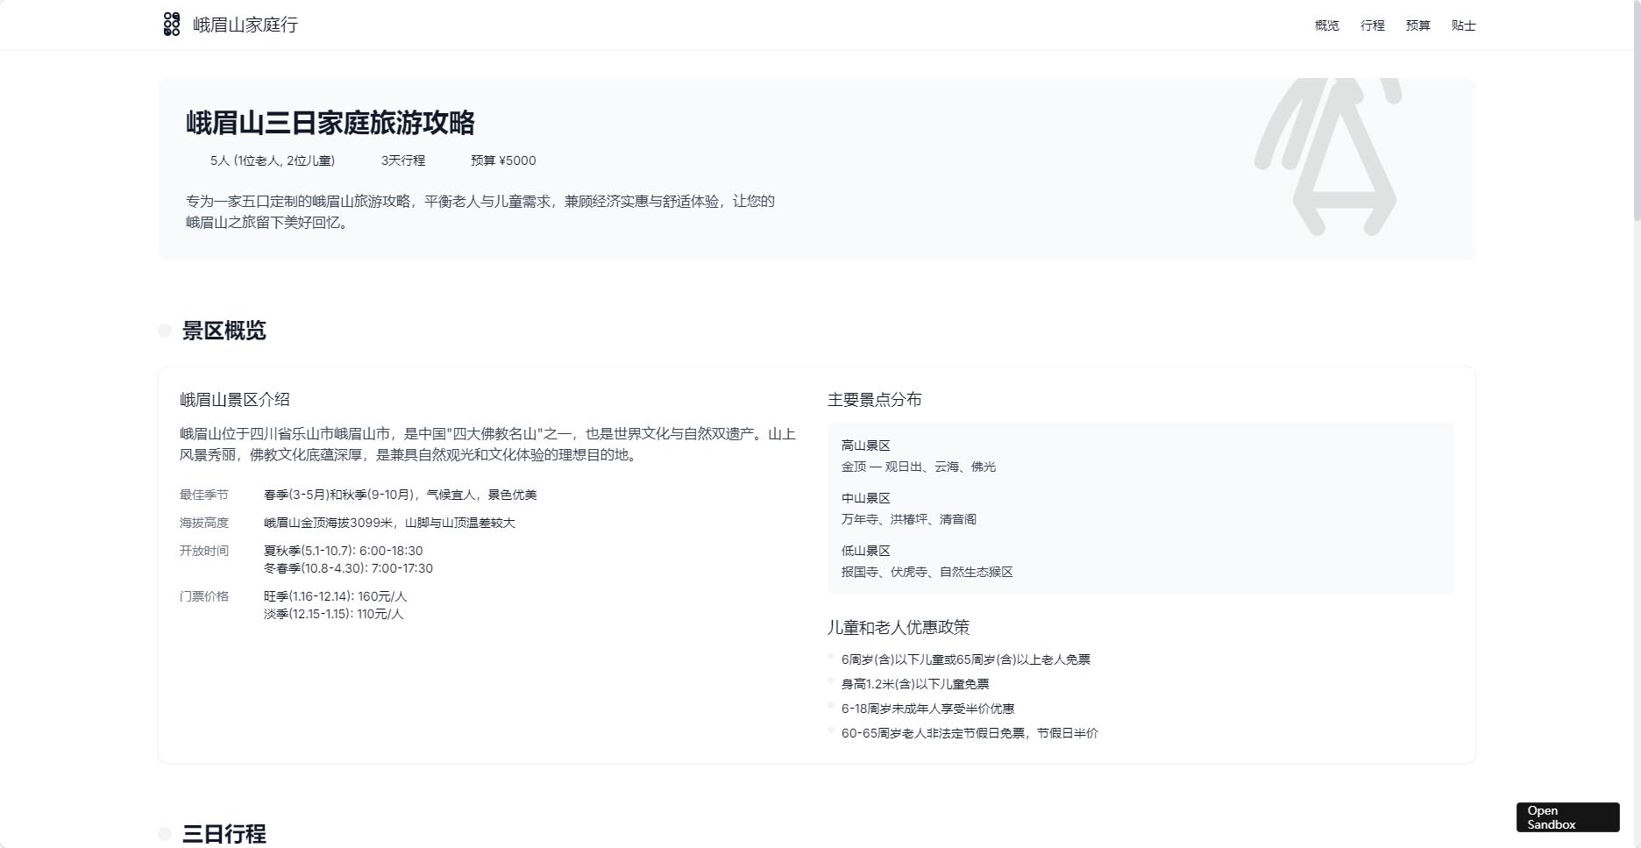Jump to 预算 section from top nav
This screenshot has width=1641, height=848.
pos(1417,25)
